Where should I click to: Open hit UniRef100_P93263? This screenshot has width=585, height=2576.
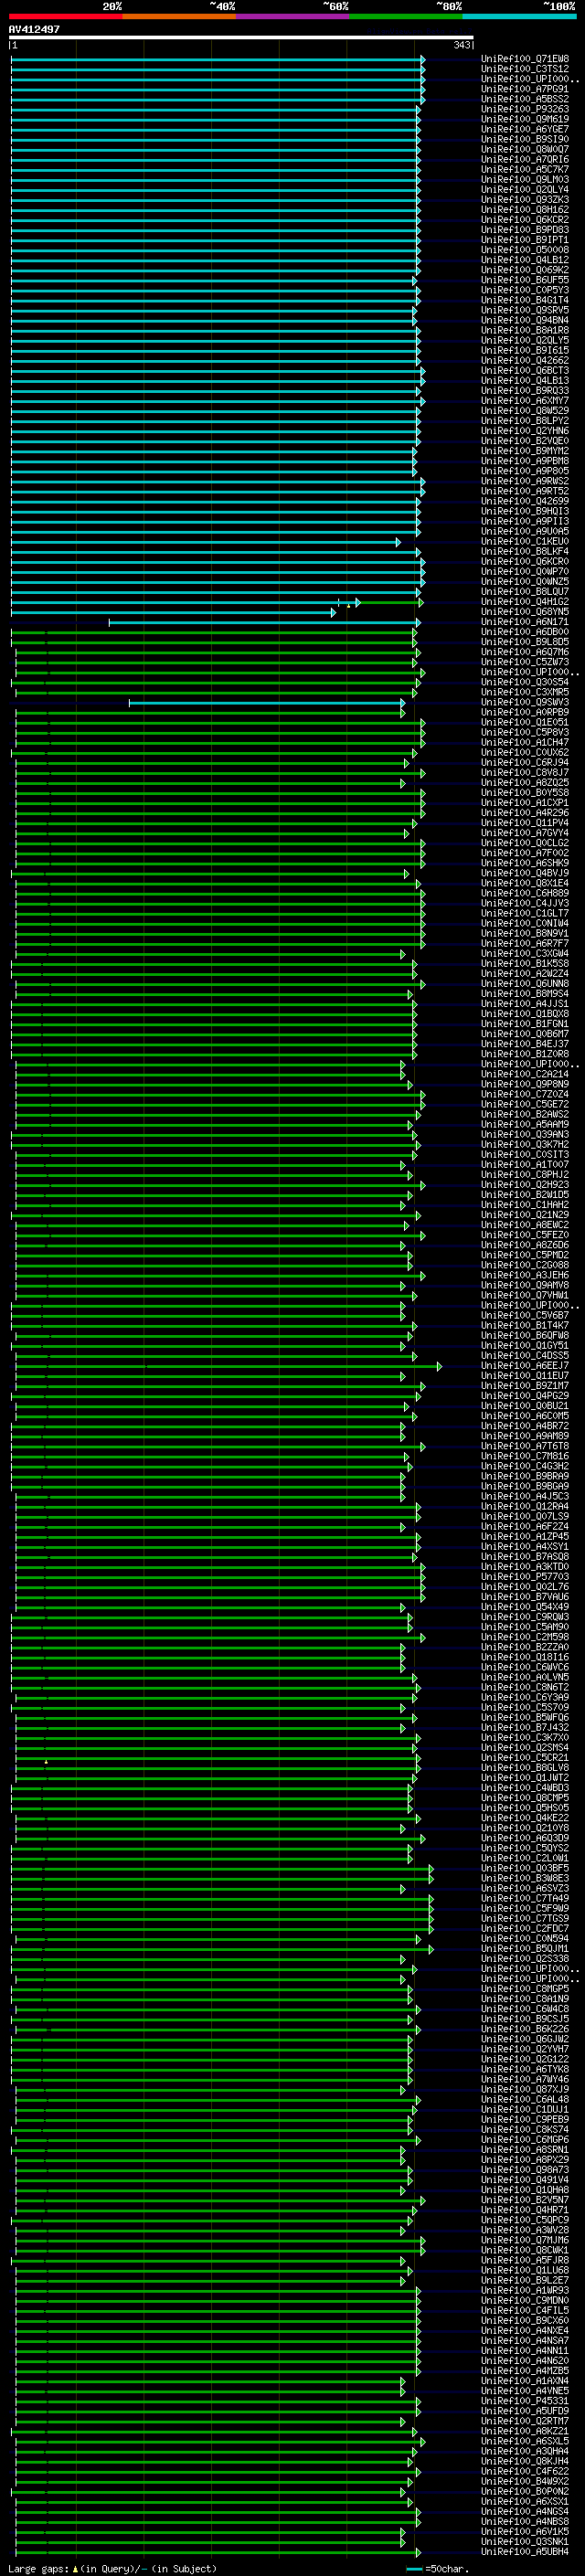pyautogui.click(x=525, y=109)
